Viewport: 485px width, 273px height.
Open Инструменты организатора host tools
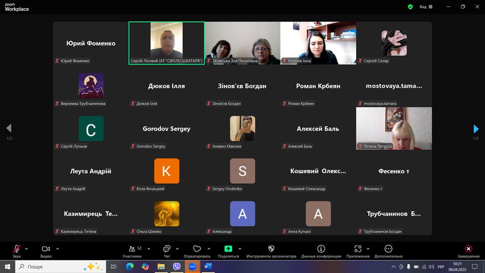[271, 249]
